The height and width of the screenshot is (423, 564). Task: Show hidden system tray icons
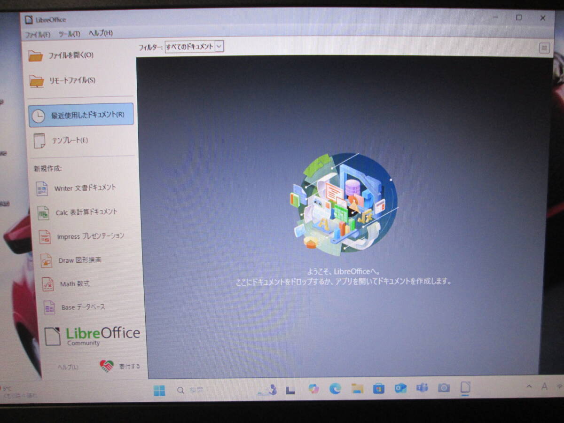point(529,387)
